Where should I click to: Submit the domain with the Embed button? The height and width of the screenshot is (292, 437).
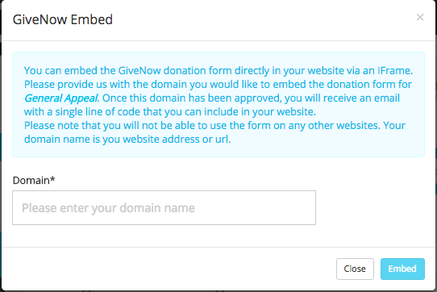402,269
